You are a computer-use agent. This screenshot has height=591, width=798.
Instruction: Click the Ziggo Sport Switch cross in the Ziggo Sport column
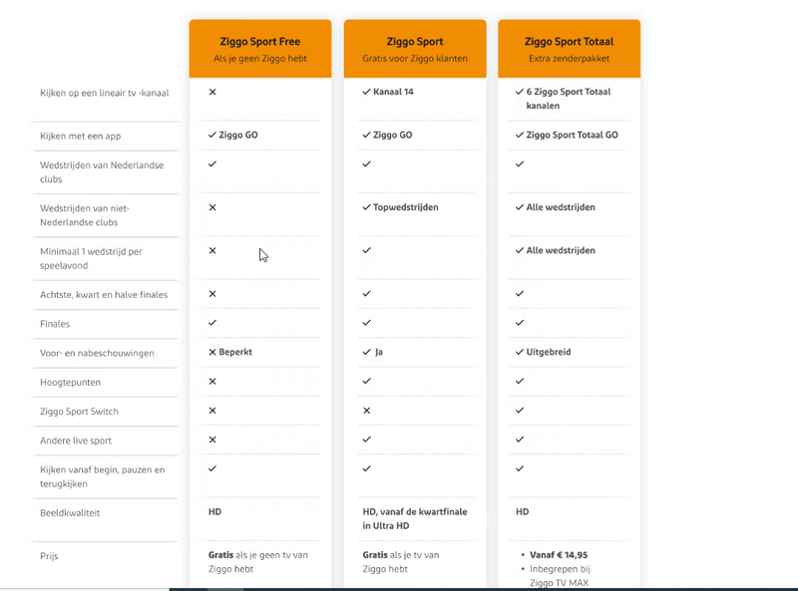[366, 411]
